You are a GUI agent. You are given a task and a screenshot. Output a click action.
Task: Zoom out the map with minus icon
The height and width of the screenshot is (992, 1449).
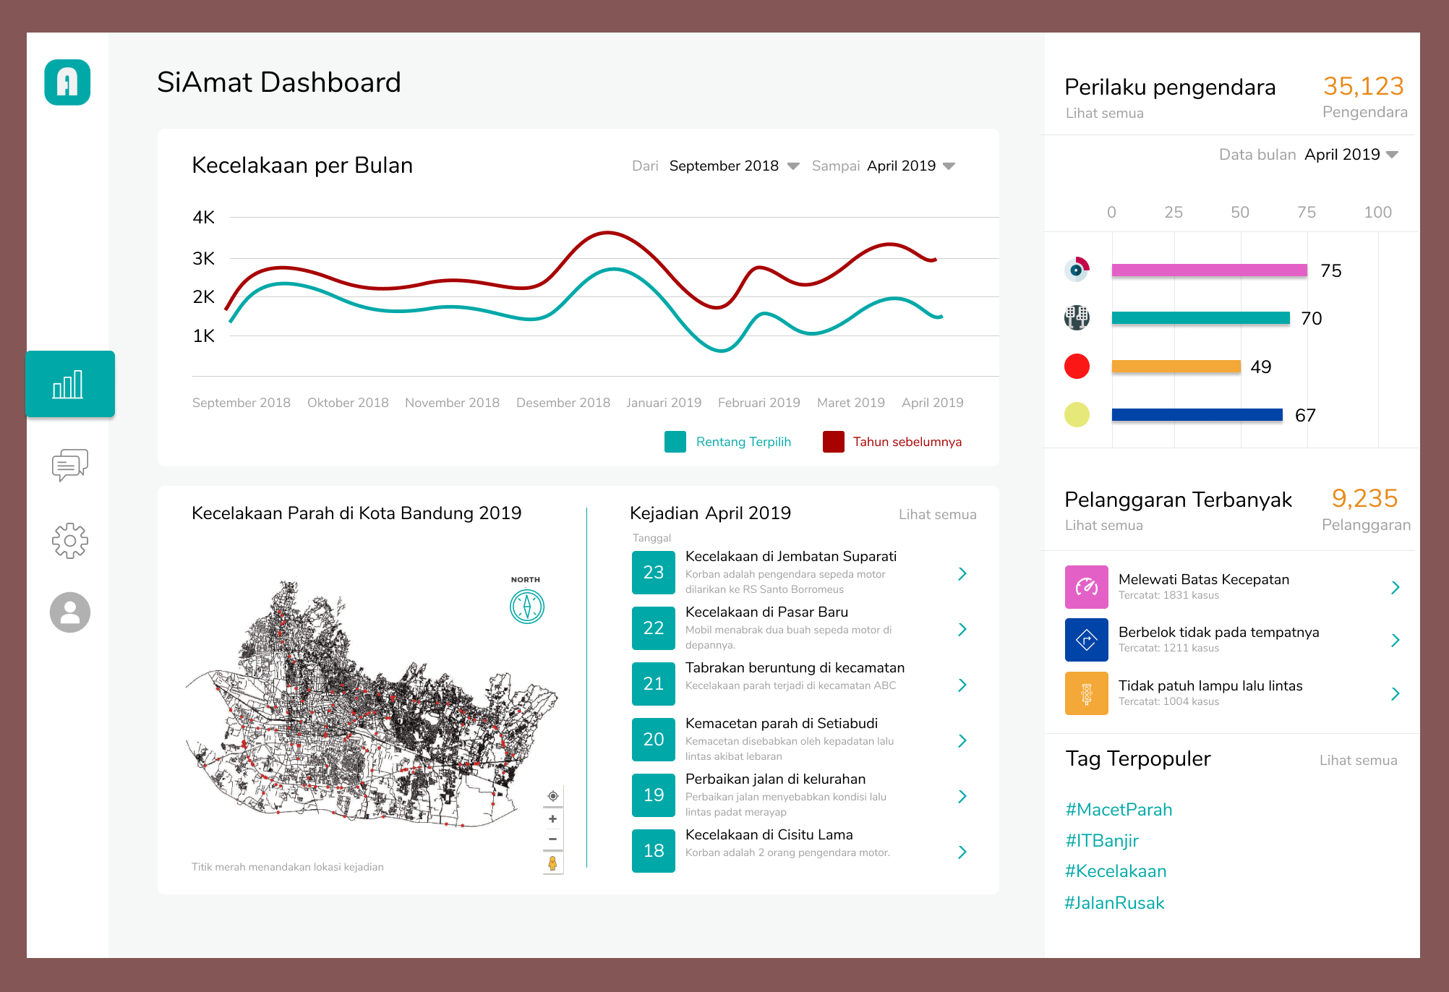click(553, 839)
